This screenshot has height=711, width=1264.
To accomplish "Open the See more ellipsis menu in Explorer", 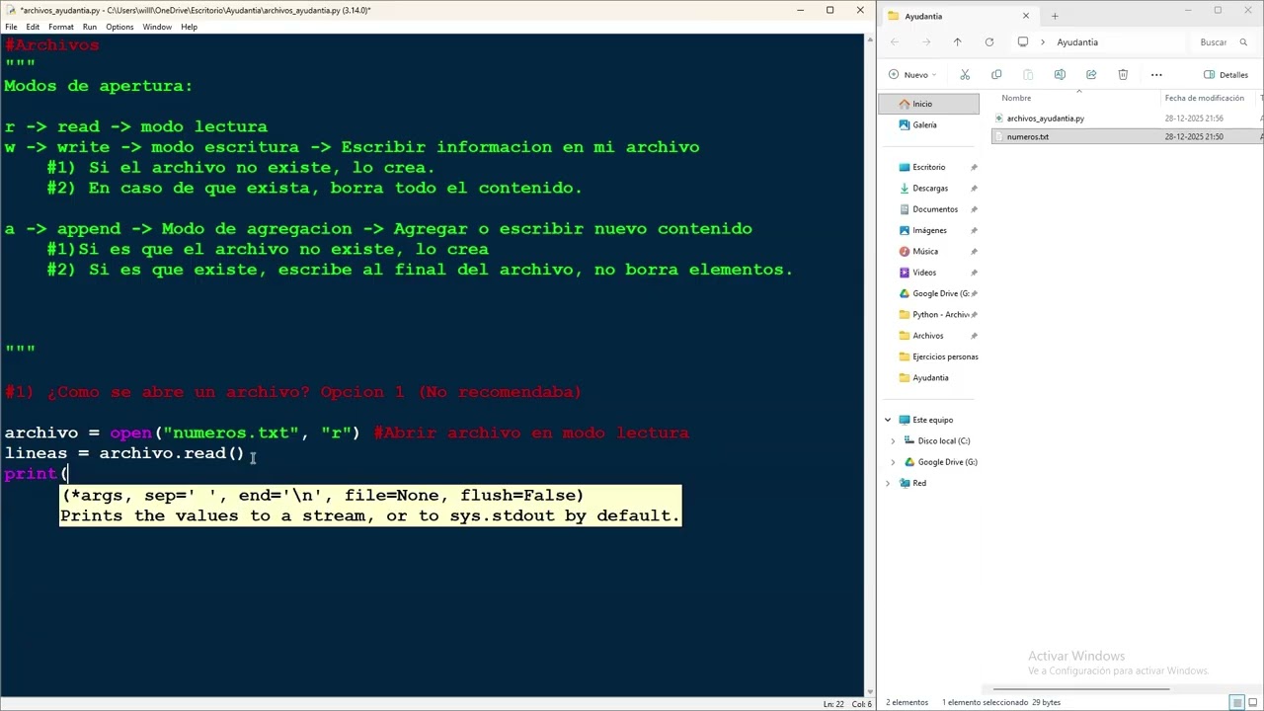I will pyautogui.click(x=1156, y=75).
